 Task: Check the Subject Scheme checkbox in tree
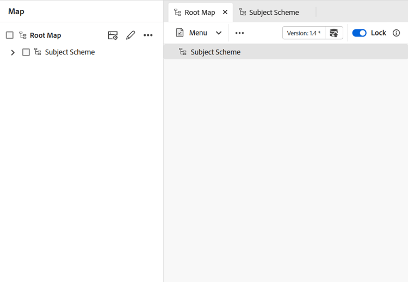(26, 52)
